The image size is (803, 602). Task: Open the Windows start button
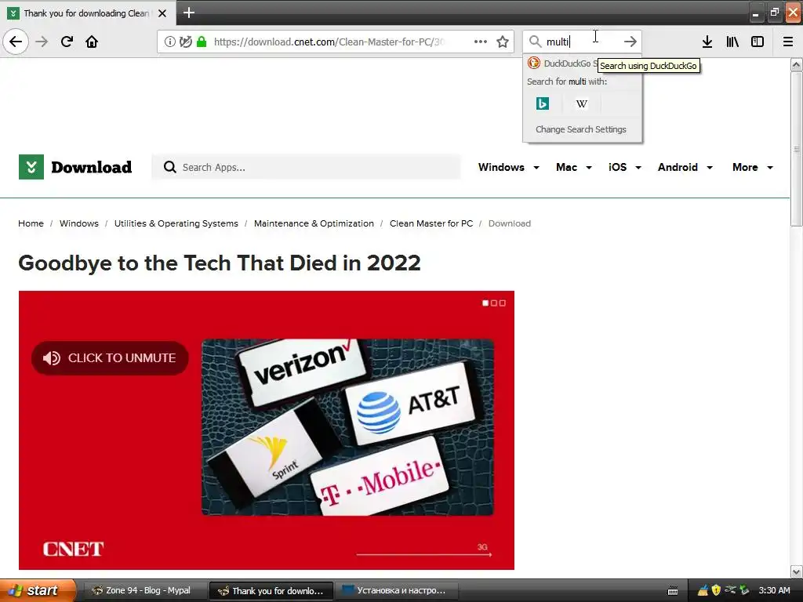(37, 591)
